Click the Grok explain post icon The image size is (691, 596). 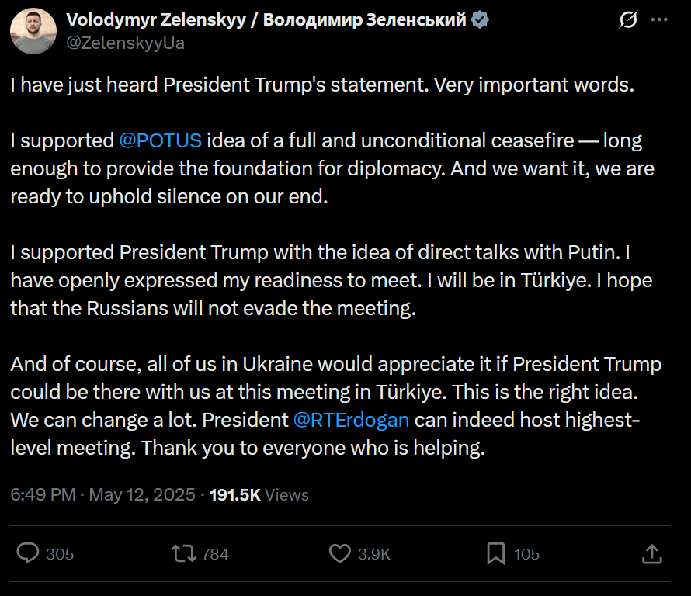click(628, 20)
